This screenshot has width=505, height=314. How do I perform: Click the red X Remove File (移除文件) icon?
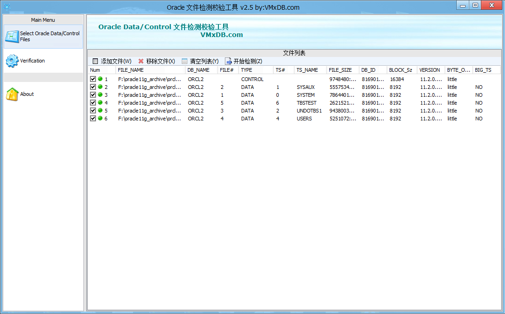tap(141, 61)
